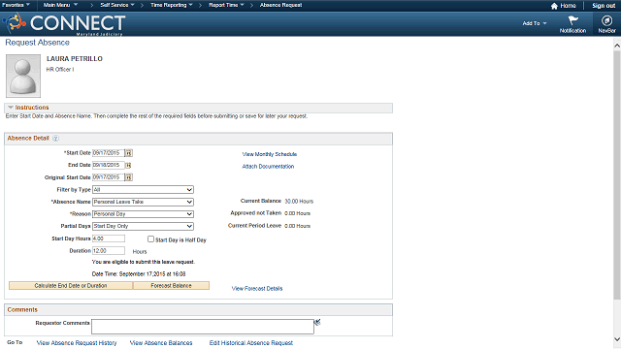The height and width of the screenshot is (349, 621).
Task: Open the Original Start Date calendar picker
Action: 129,177
